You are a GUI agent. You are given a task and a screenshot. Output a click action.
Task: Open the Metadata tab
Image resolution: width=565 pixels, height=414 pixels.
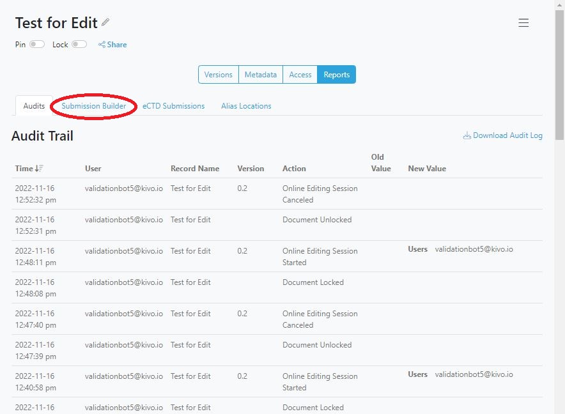coord(260,74)
